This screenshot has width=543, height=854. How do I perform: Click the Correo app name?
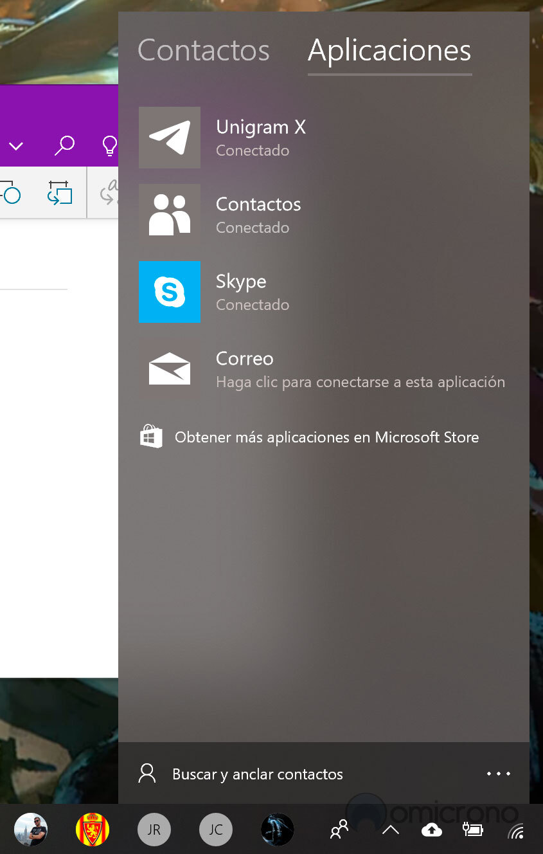[x=245, y=359]
